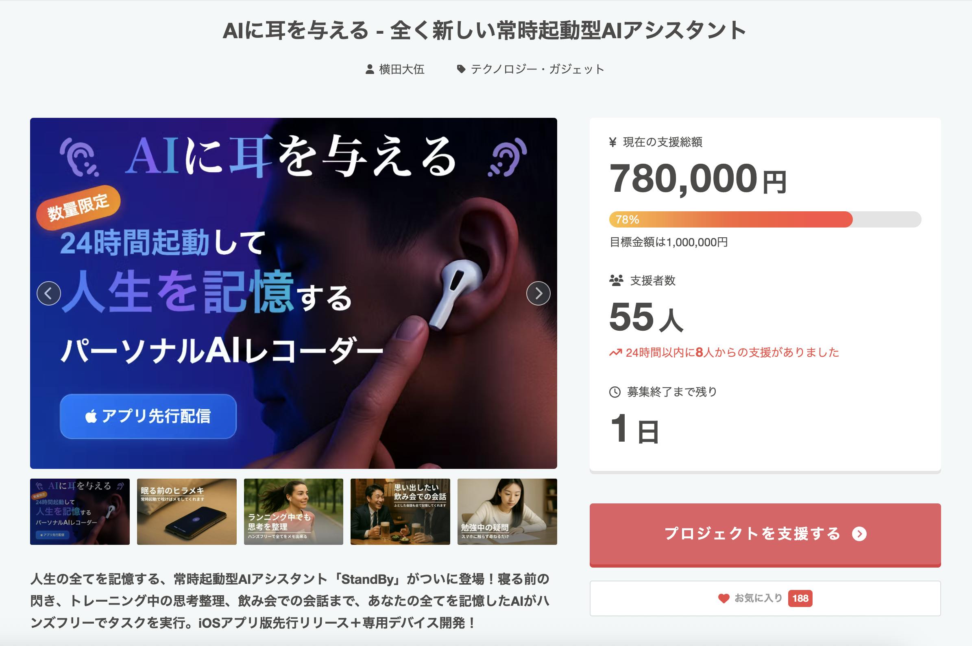Click the heart icon in favorites button
The image size is (972, 646).
pos(724,598)
